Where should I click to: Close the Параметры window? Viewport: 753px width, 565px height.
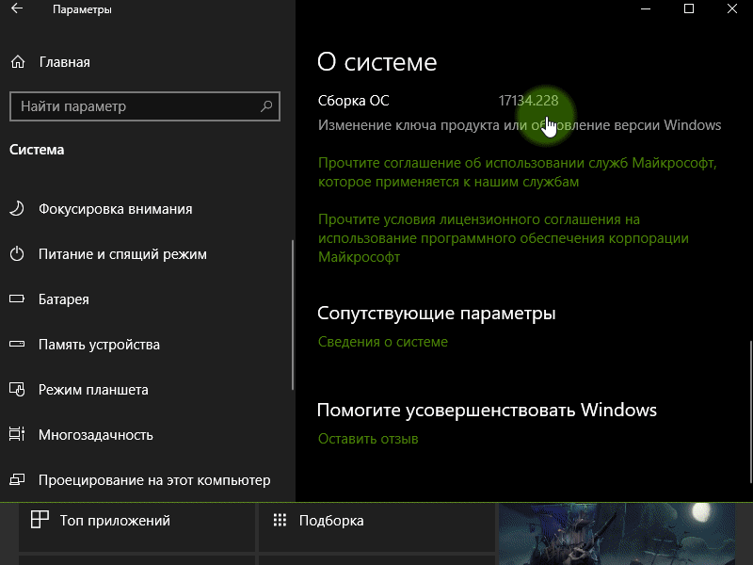tap(732, 8)
